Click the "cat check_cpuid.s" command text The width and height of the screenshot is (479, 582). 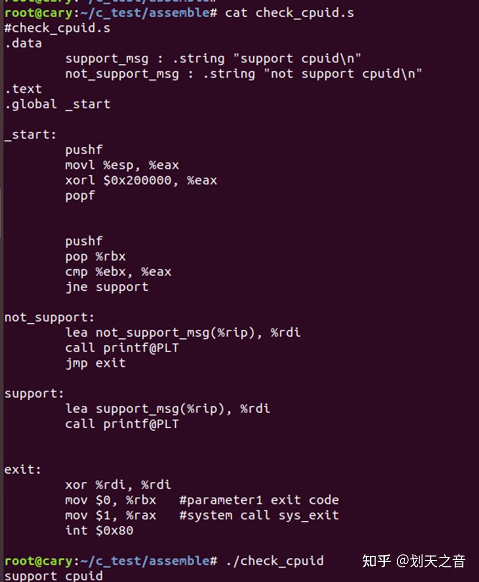290,12
